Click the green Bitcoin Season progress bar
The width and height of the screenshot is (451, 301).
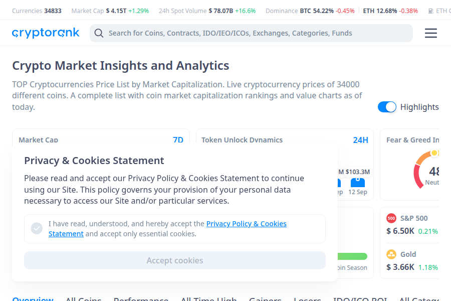[x=353, y=255]
